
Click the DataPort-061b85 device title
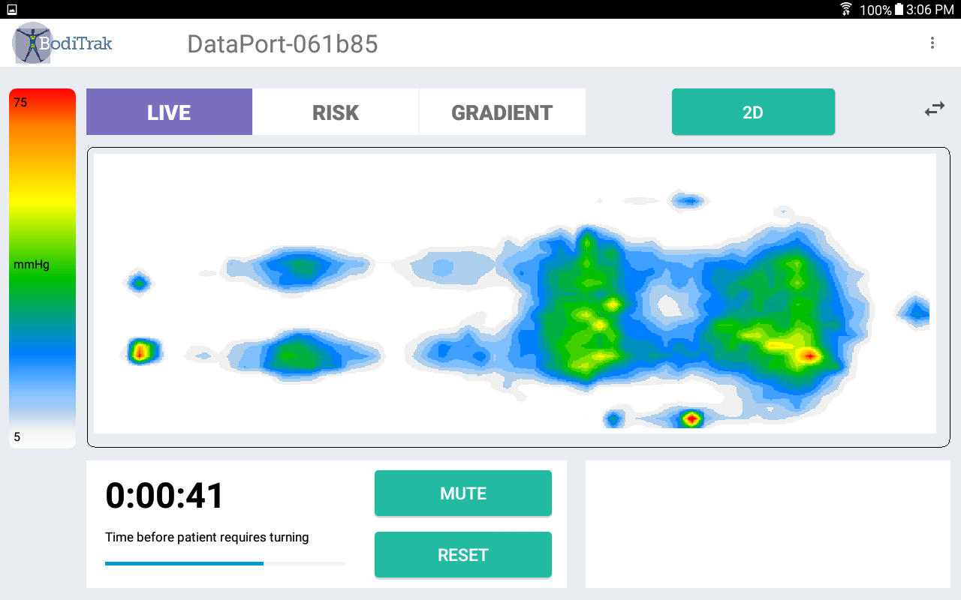point(282,44)
